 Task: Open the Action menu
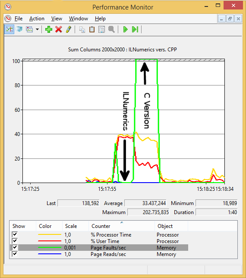tap(37, 19)
